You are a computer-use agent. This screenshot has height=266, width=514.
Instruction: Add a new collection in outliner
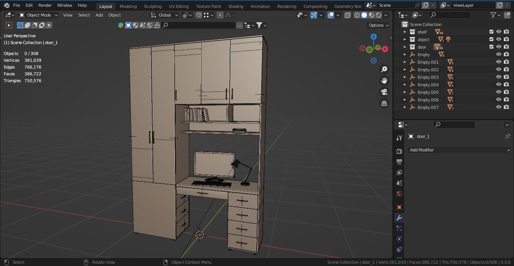[508, 15]
